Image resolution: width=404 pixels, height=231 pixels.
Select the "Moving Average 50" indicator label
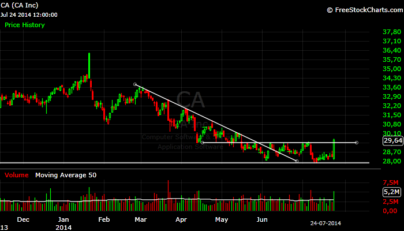pyautogui.click(x=66, y=175)
